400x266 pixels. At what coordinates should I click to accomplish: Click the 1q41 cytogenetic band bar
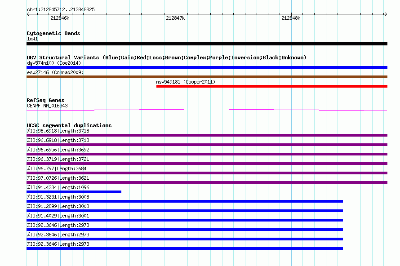(x=207, y=44)
